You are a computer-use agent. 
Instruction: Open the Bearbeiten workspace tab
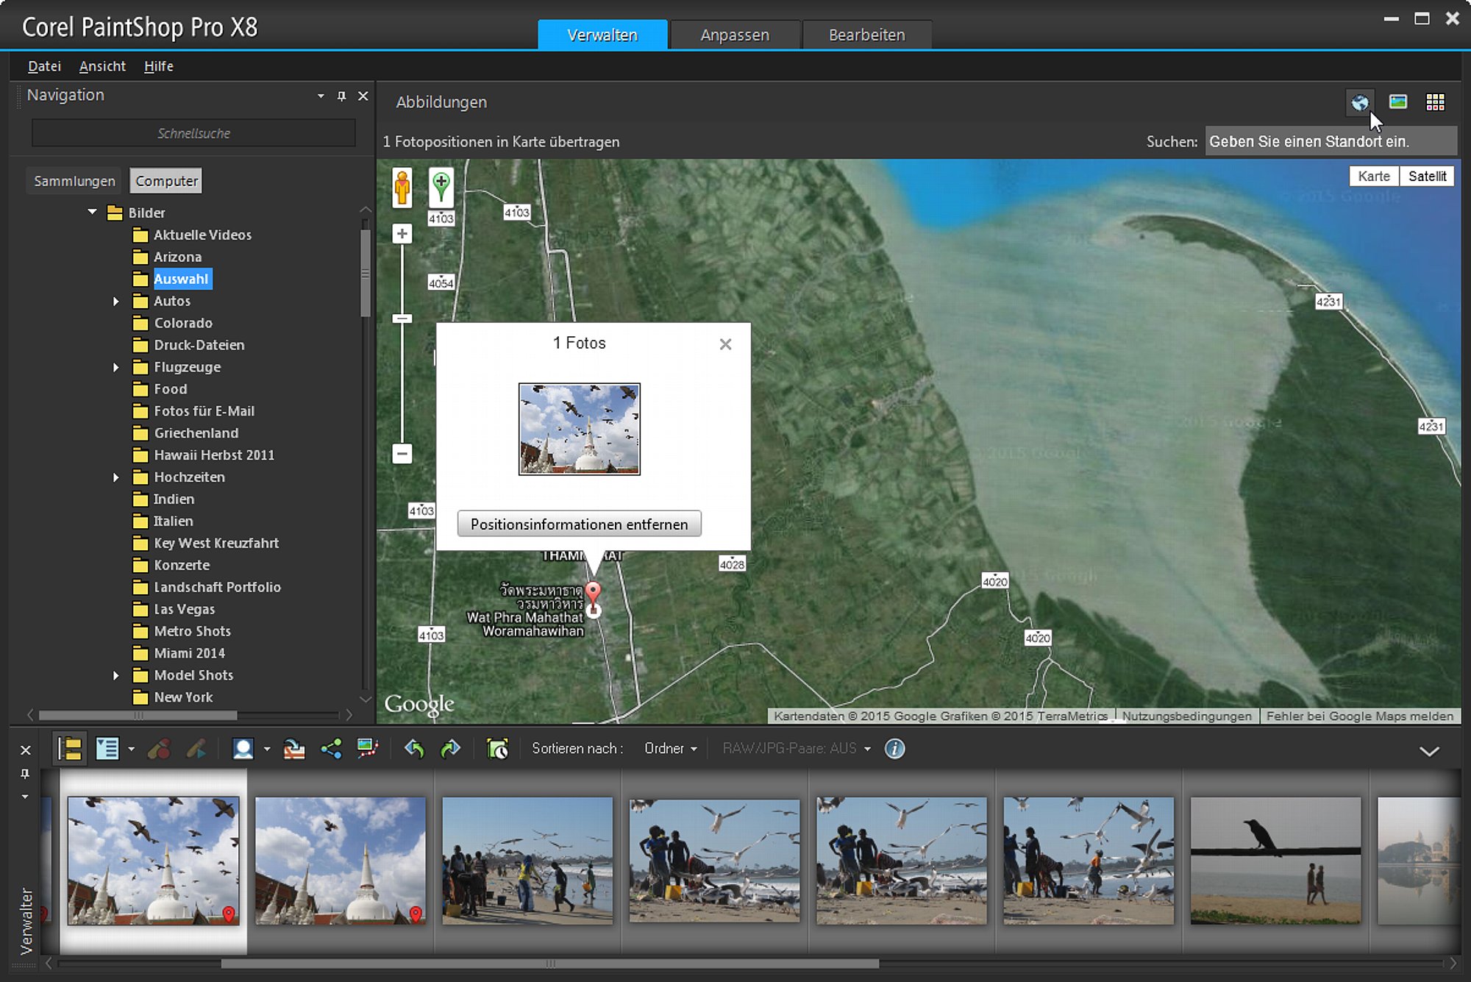tap(866, 35)
